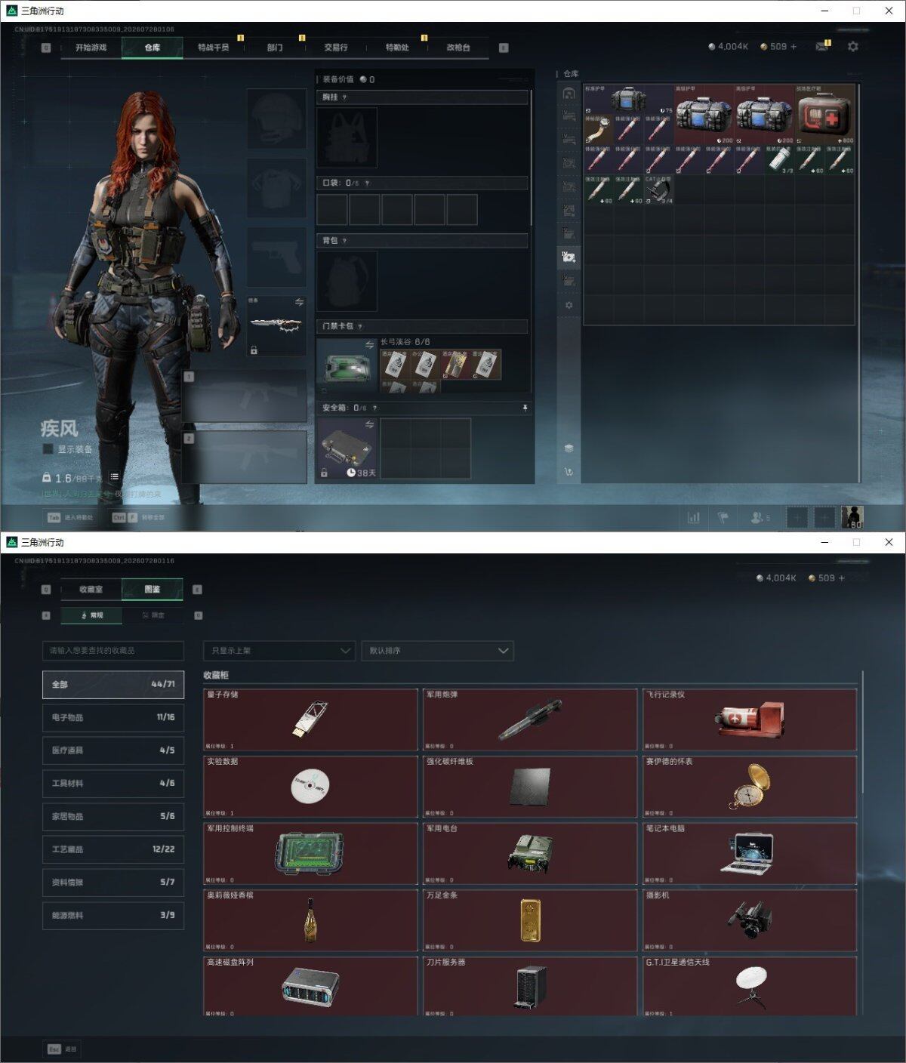Screen dimensions: 906x1063
Task: Select the CAT tourniquet item 3/4
Action: [x=658, y=190]
